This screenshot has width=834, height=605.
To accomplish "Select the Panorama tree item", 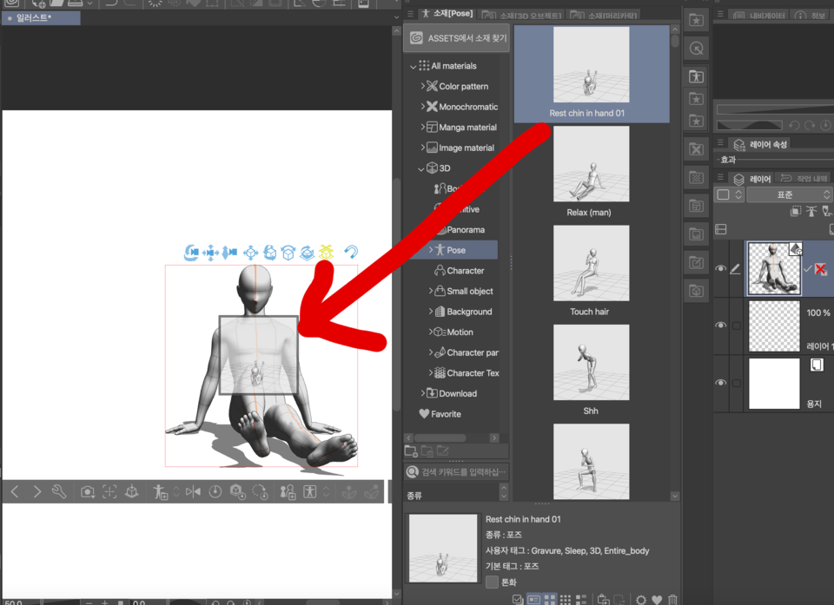I will click(x=466, y=230).
